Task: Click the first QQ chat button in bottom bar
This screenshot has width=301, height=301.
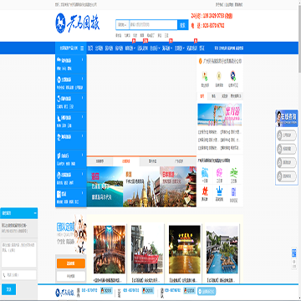Action: click(x=106, y=291)
